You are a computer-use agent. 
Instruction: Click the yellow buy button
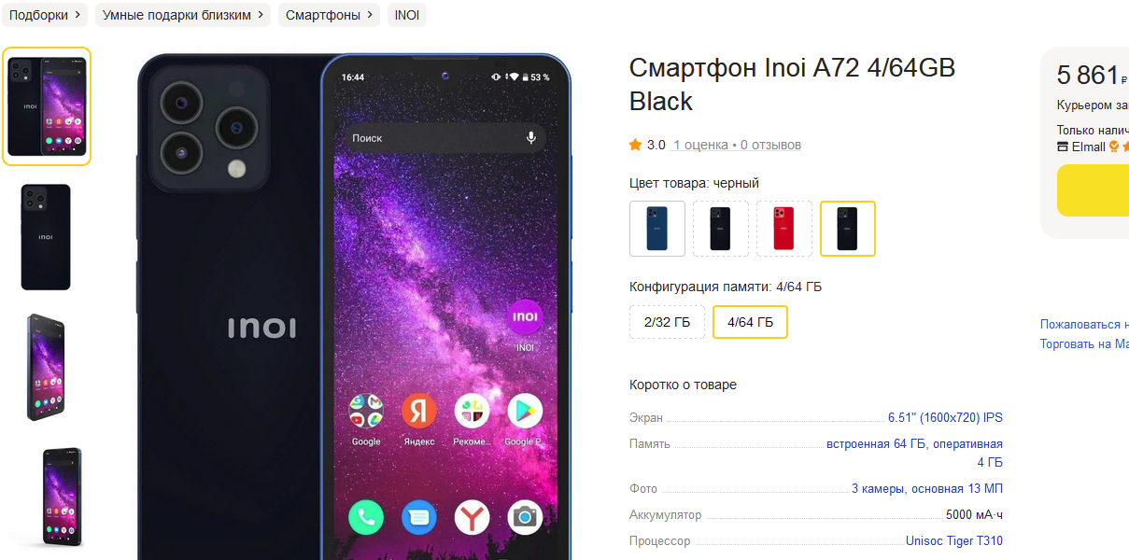click(x=1093, y=190)
